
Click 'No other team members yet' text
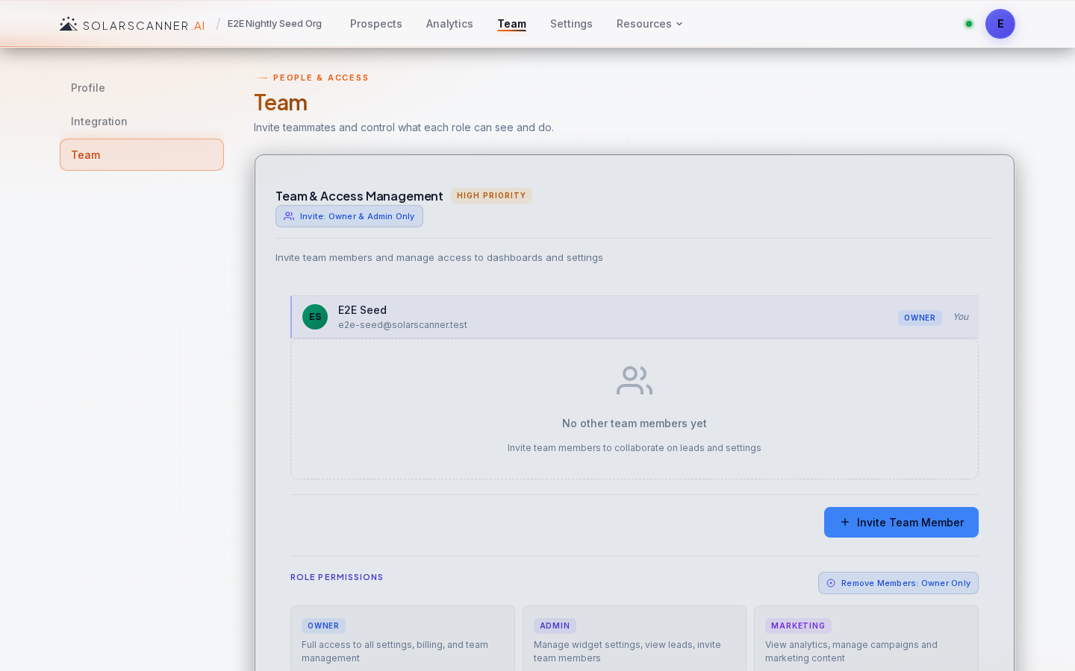[x=635, y=423]
